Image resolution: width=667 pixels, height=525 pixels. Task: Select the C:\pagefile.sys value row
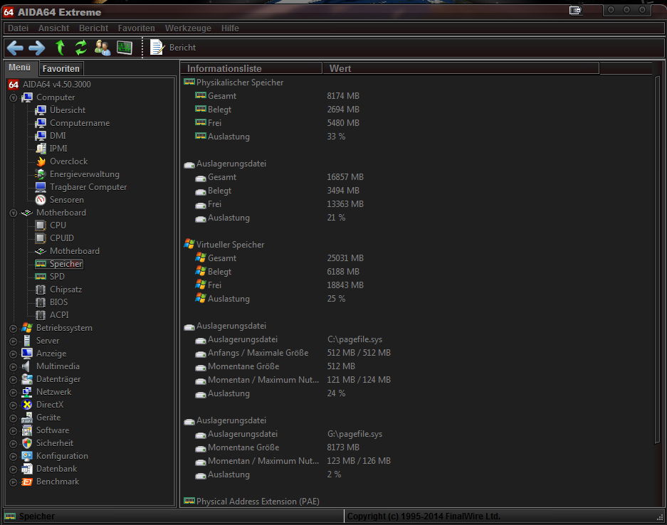pyautogui.click(x=354, y=339)
